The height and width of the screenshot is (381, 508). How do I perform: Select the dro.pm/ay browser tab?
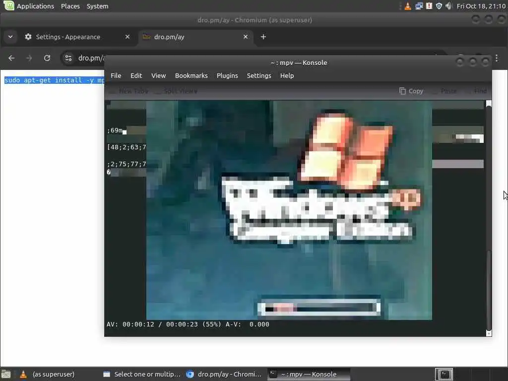pyautogui.click(x=195, y=37)
